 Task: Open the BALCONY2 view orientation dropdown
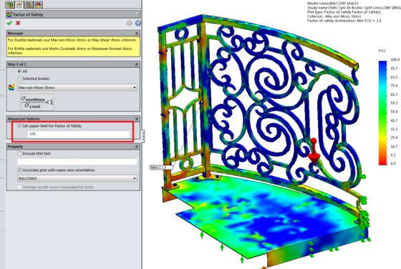pyautogui.click(x=77, y=178)
